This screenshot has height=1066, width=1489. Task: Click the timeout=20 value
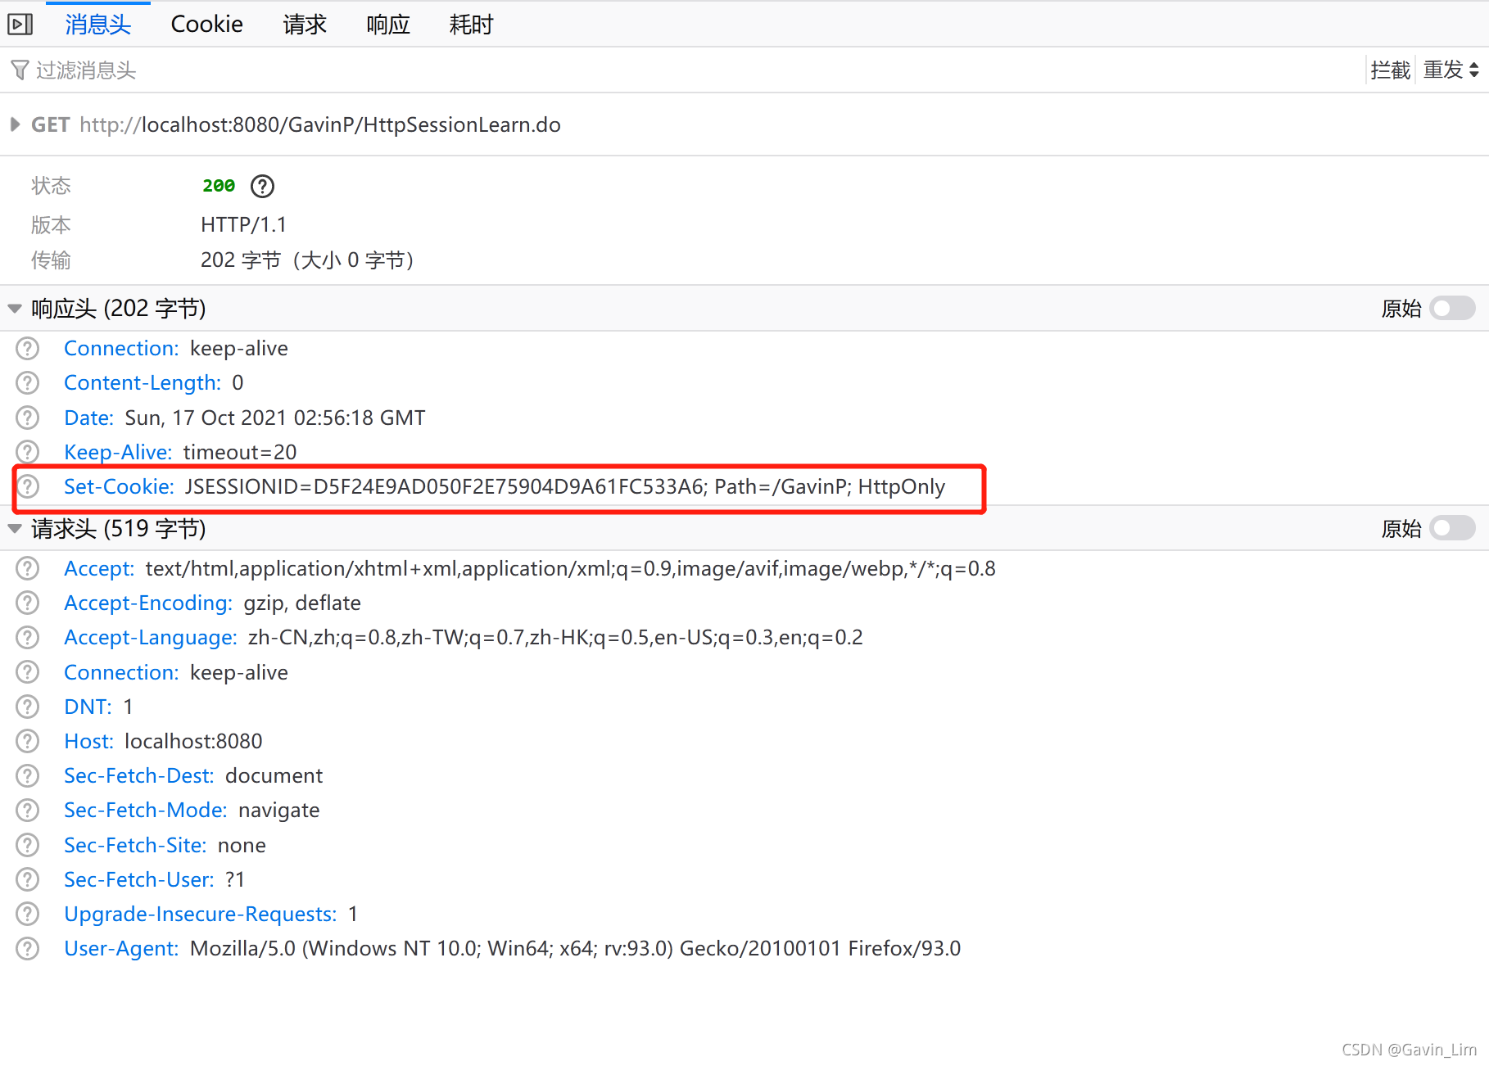point(240,452)
